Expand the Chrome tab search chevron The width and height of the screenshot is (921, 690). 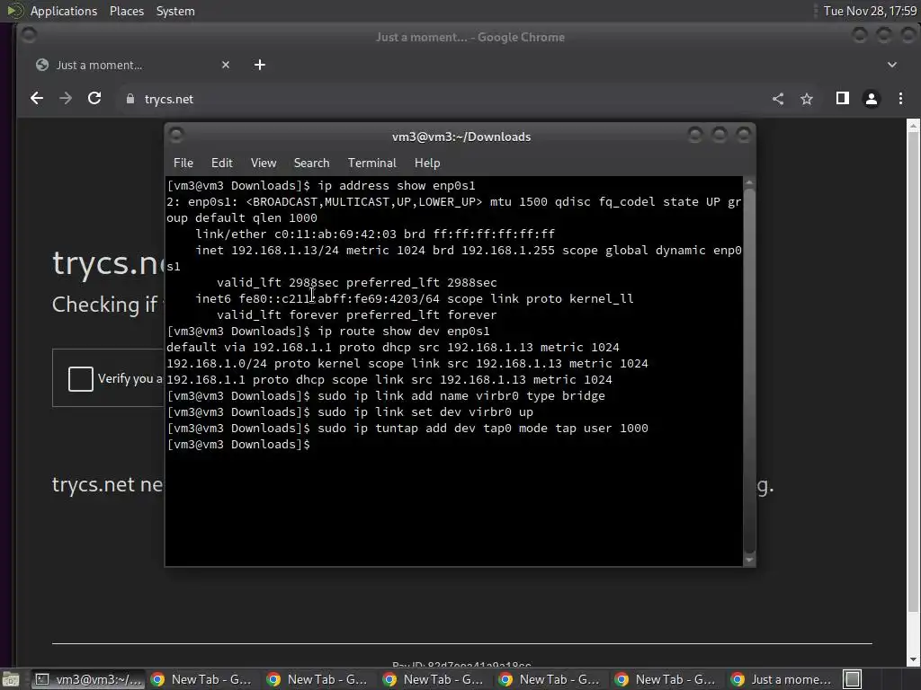(891, 65)
